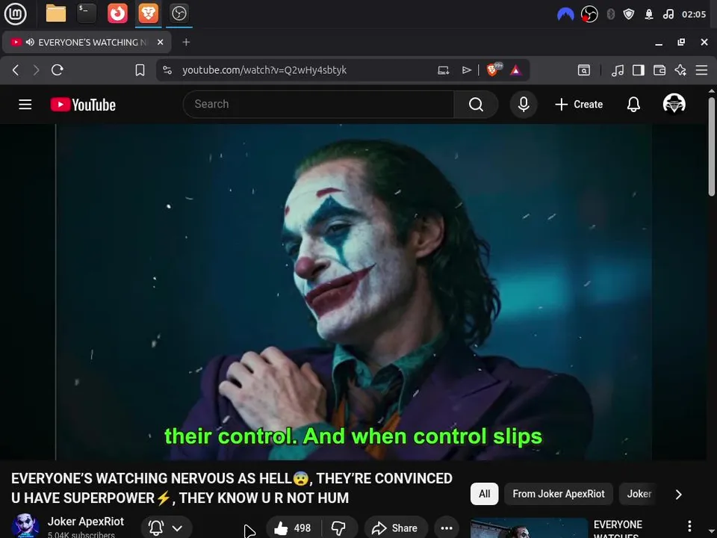Go to YouTube home via the logo
Screen dimensions: 717x538
coord(83,105)
